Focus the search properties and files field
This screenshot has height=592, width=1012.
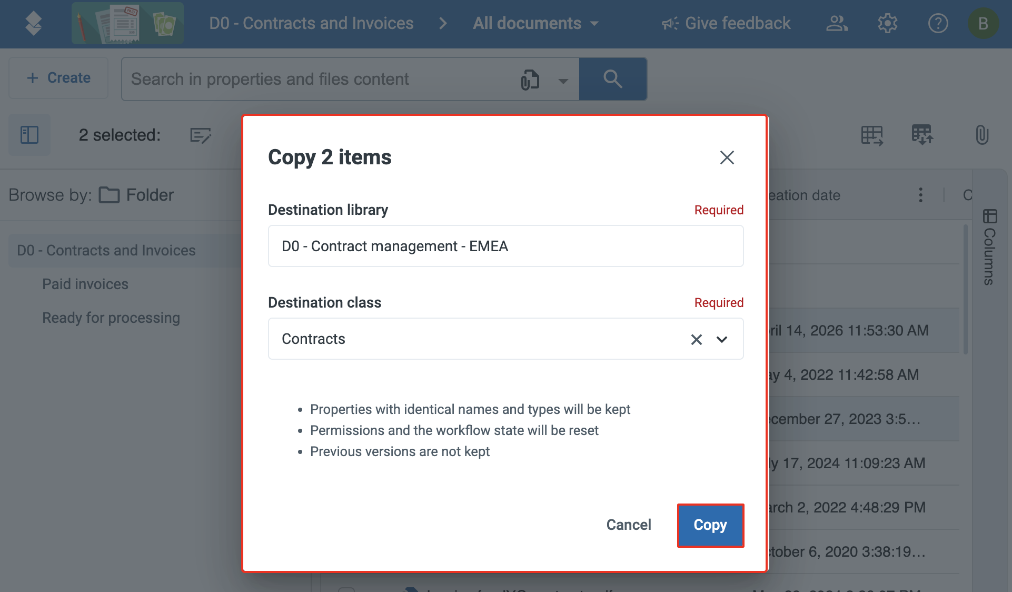click(x=316, y=79)
